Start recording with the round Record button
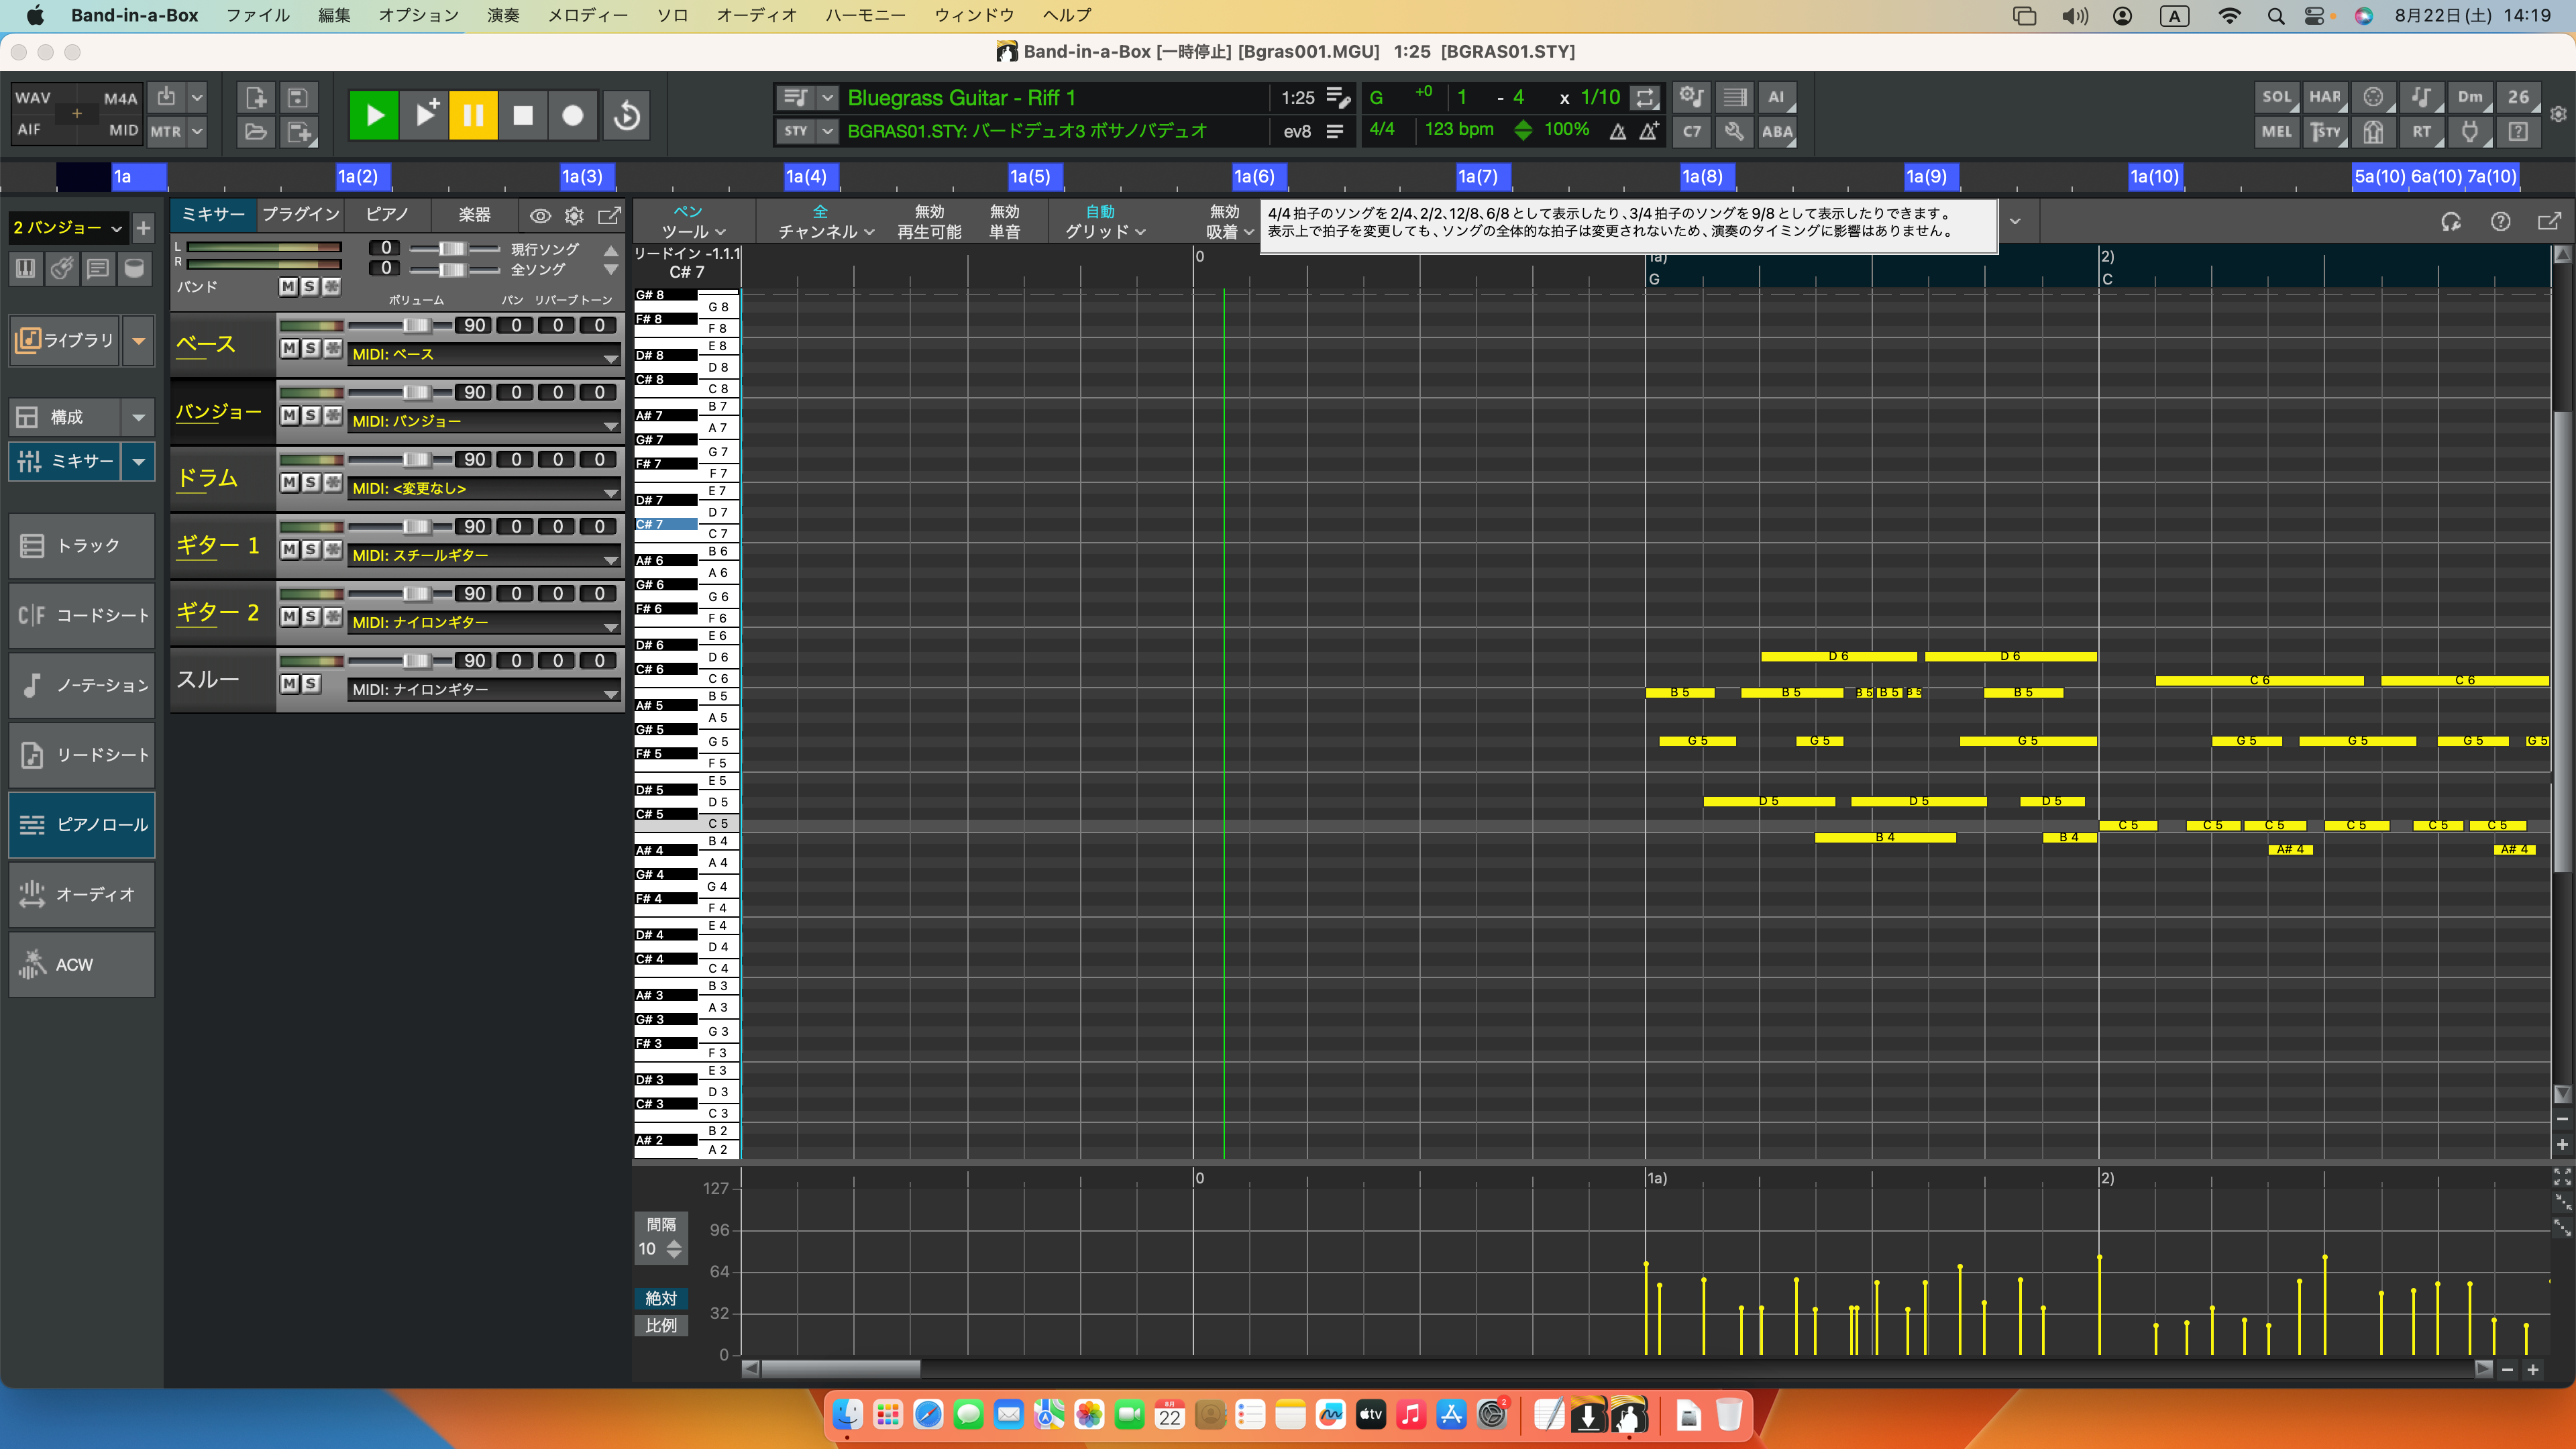The width and height of the screenshot is (2576, 1449). coord(573,115)
